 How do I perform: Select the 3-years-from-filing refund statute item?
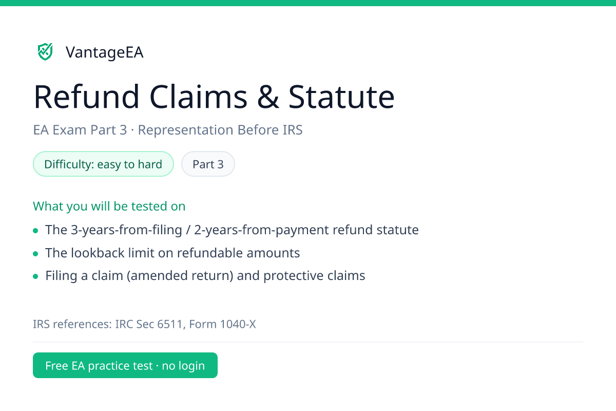tap(232, 230)
